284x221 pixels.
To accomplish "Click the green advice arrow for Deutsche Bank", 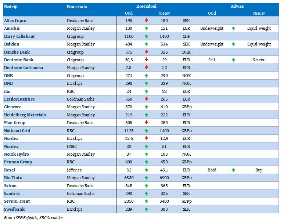I will pyautogui.click(x=233, y=60).
